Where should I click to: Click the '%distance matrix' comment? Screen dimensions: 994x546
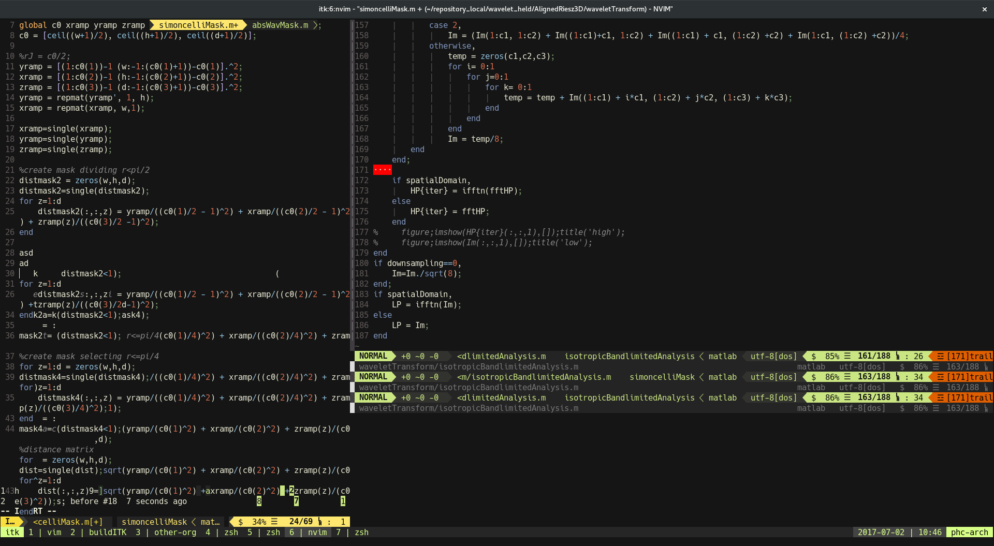56,449
